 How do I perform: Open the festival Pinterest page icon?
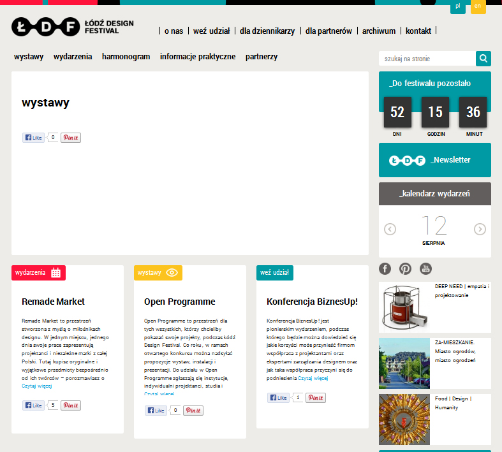pyautogui.click(x=405, y=268)
